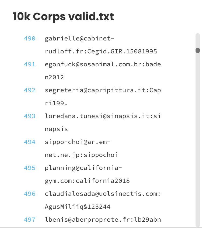Click the wrapped second row of line 492
Screen dimensions: 202x230
[x=56, y=103]
